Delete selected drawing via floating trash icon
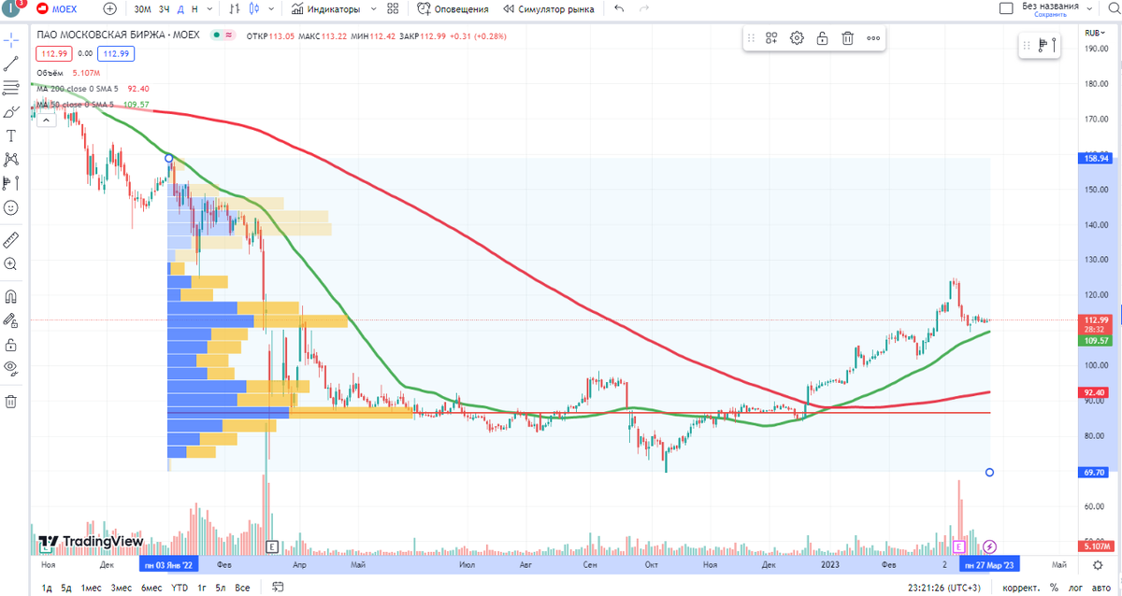The width and height of the screenshot is (1122, 596). tap(847, 38)
